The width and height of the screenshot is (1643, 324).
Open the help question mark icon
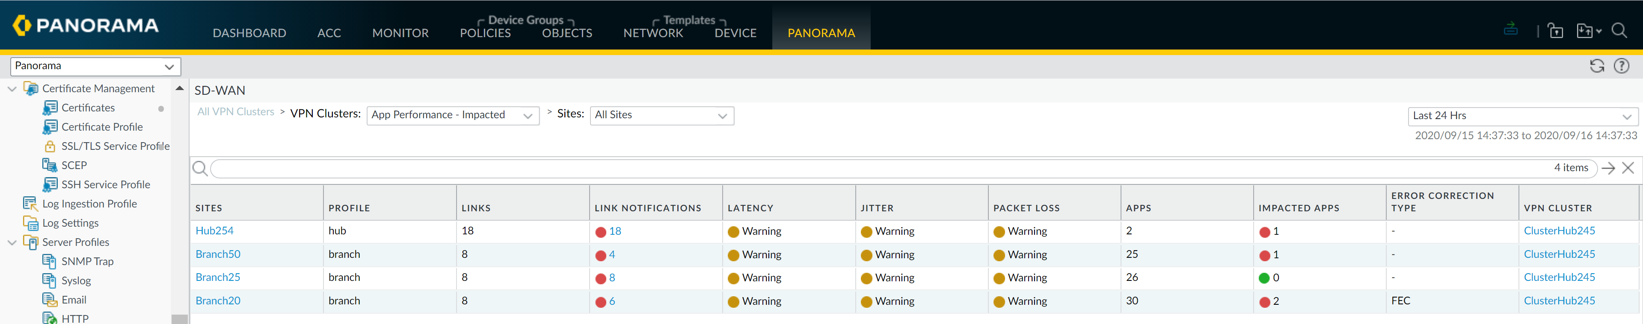pyautogui.click(x=1621, y=66)
